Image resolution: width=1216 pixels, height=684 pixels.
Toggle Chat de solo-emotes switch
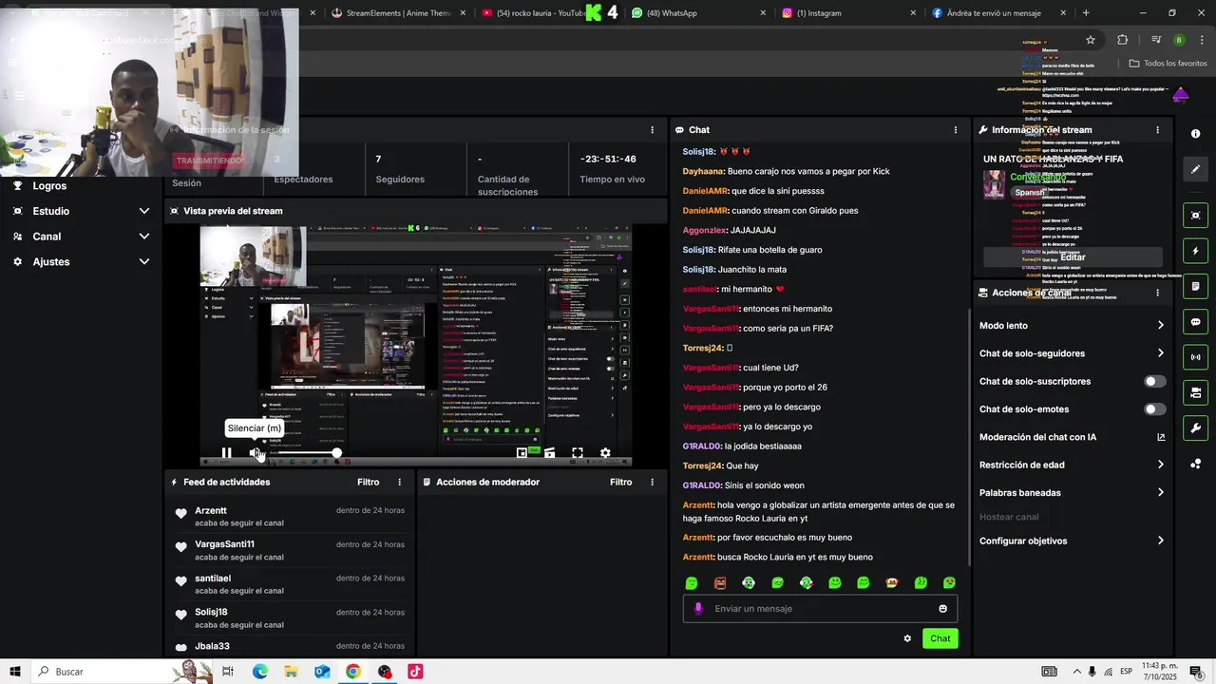click(x=1154, y=409)
